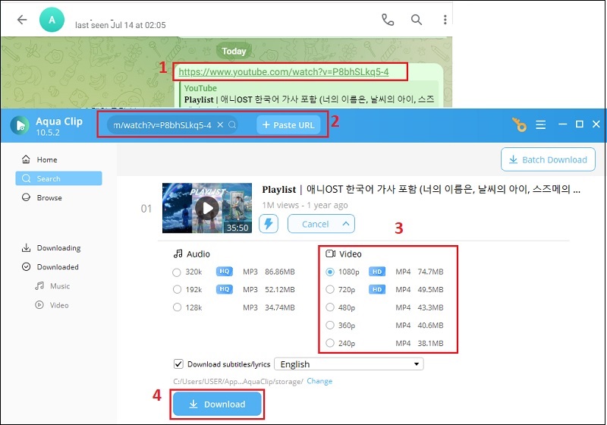Play the playlist video thumbnail
Screen dimensions: 607x425
coord(207,208)
